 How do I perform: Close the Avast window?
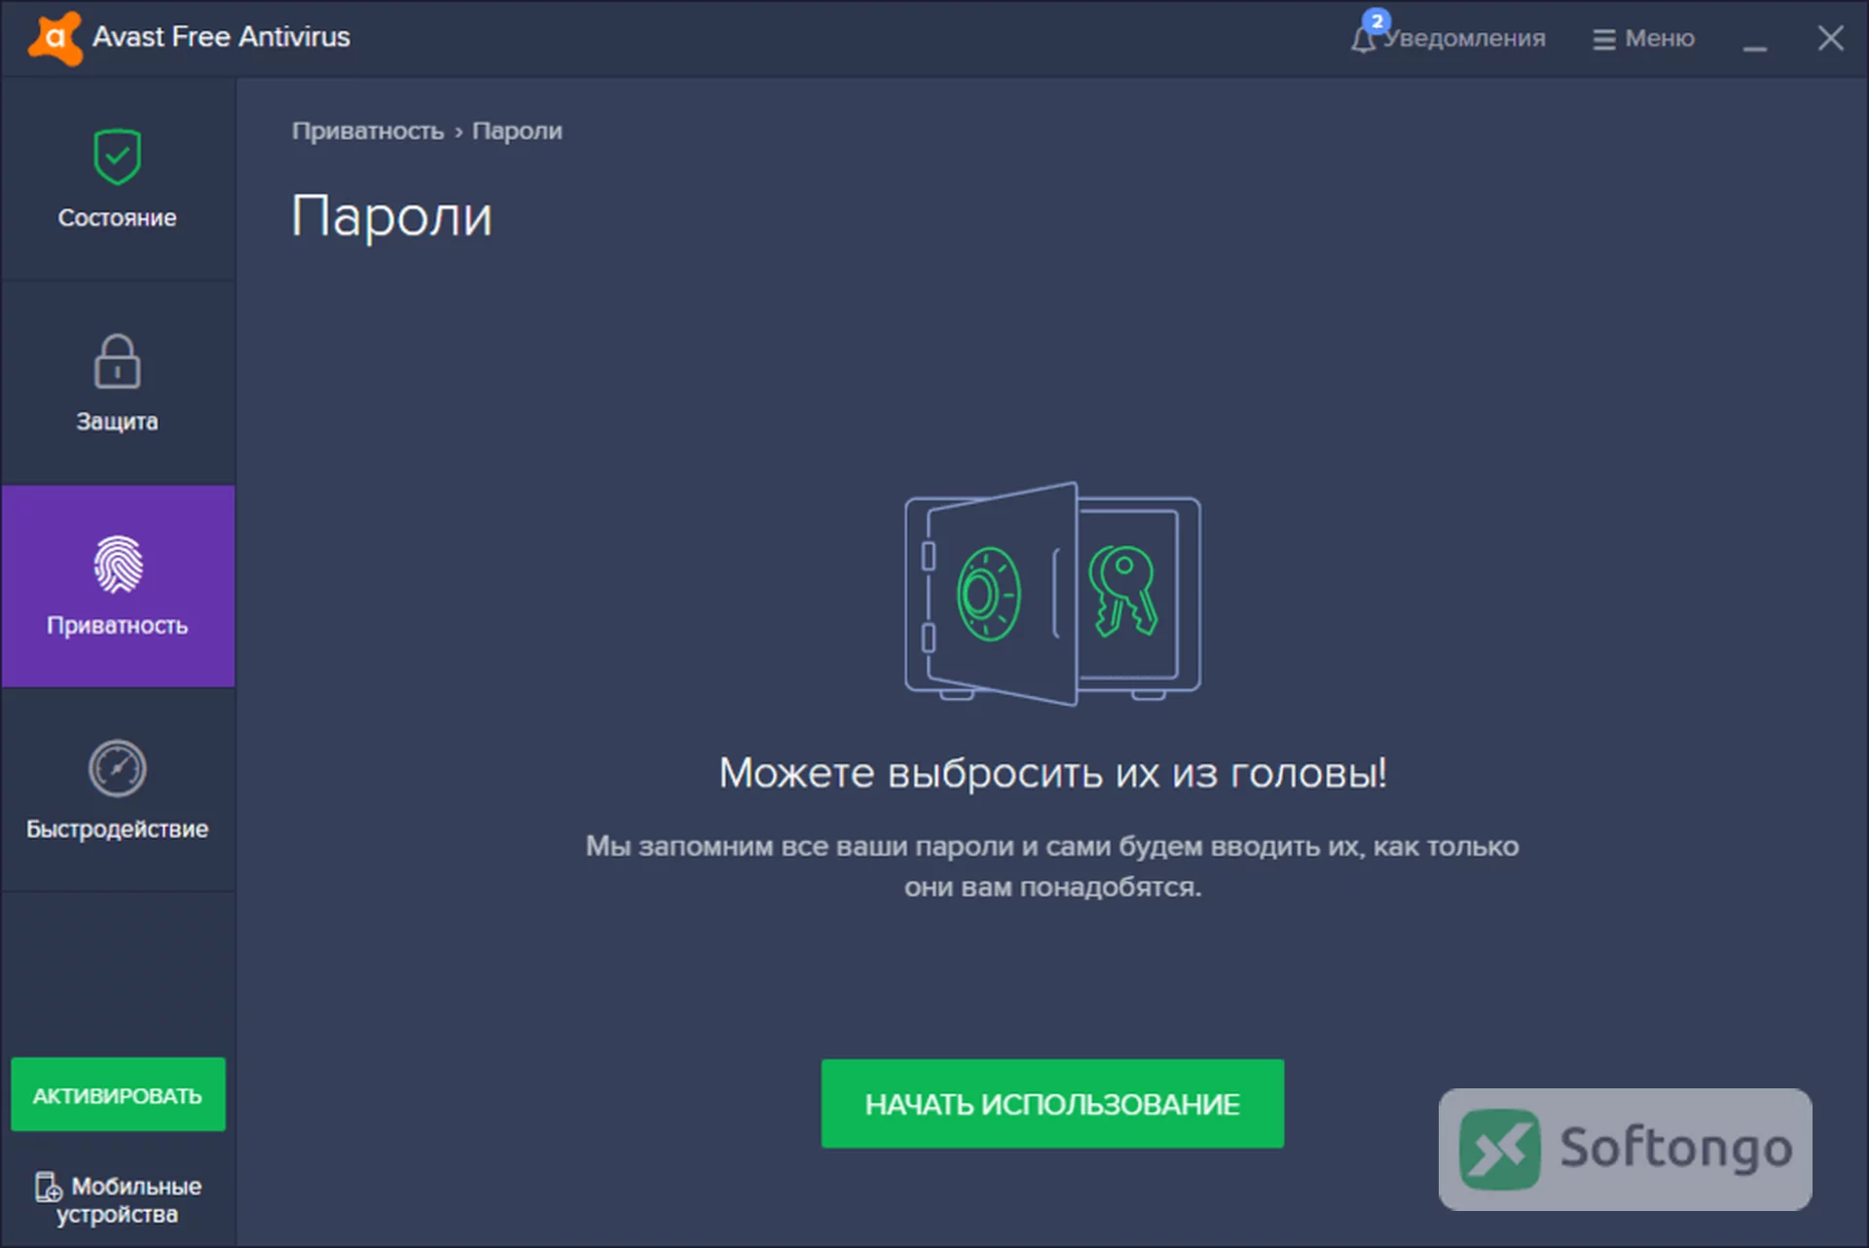tap(1830, 38)
